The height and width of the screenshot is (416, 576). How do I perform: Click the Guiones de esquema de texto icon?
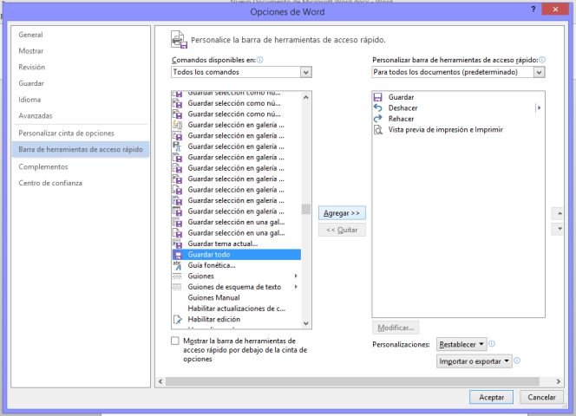(x=178, y=287)
